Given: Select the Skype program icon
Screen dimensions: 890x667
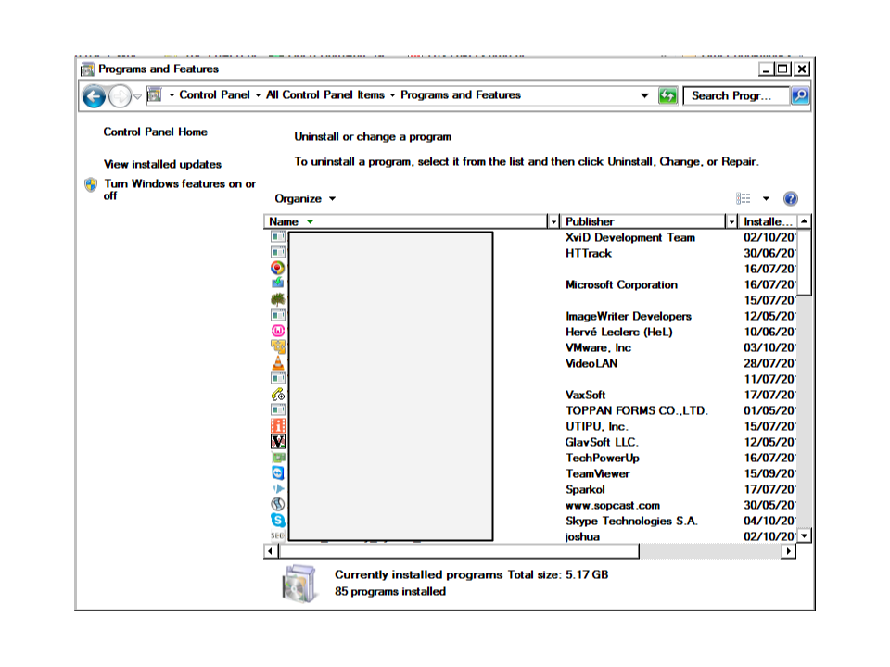Looking at the screenshot, I should pos(277,520).
